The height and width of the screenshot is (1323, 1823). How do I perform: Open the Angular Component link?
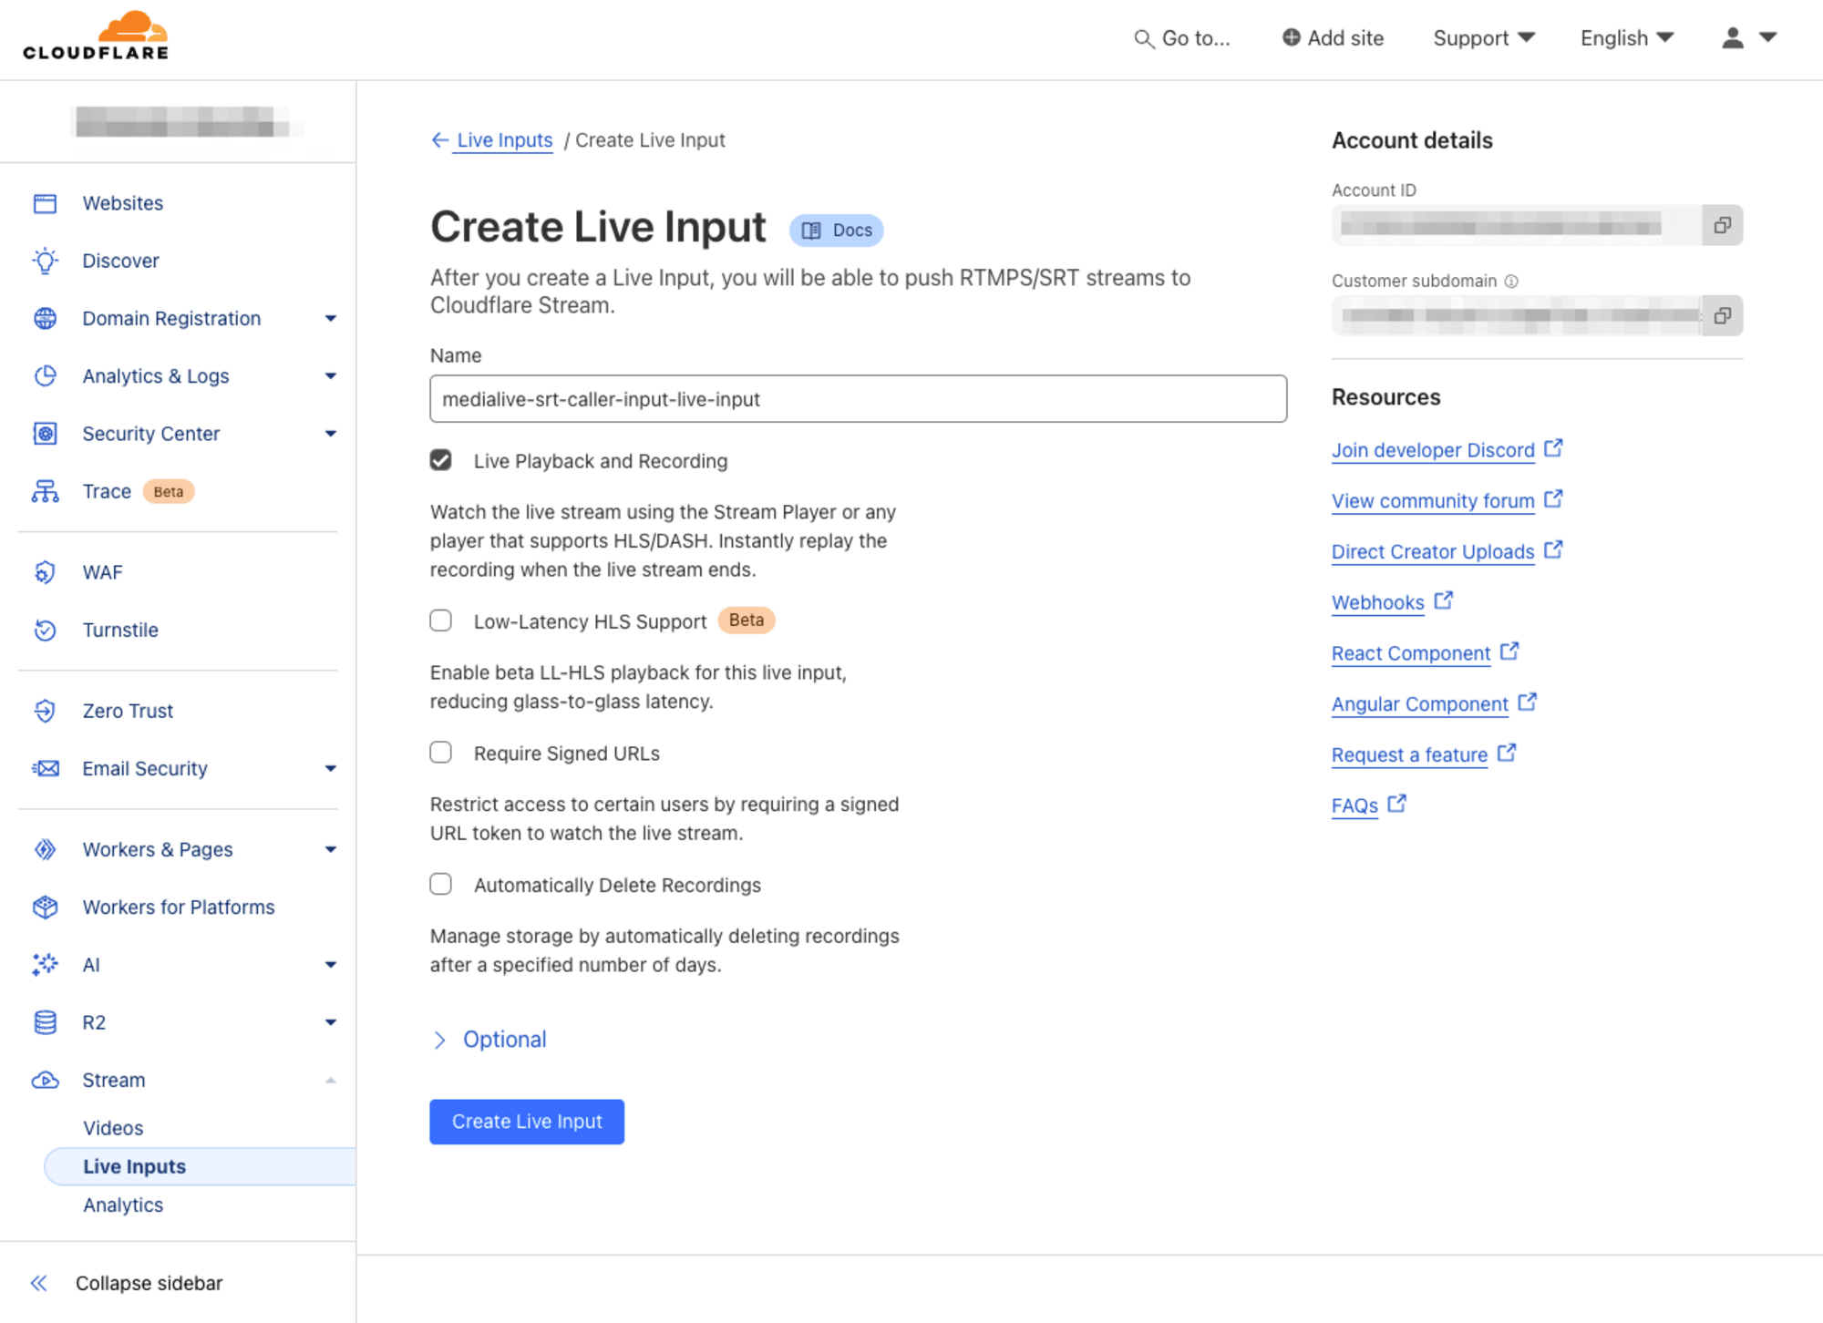tap(1434, 703)
